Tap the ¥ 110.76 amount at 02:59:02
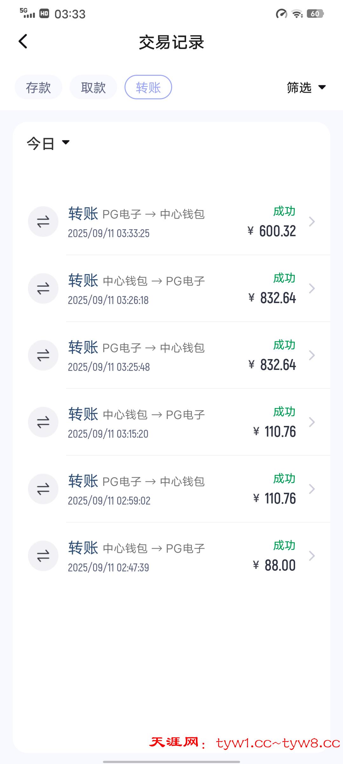The height and width of the screenshot is (764, 343). point(275,499)
